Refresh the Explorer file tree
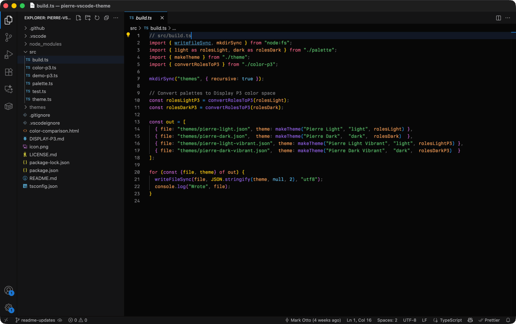The image size is (516, 324). click(x=97, y=18)
